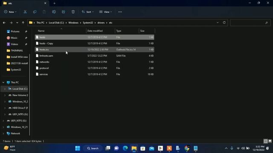The image size is (273, 153).
Task: Open the New item dropdown
Action: point(10,12)
